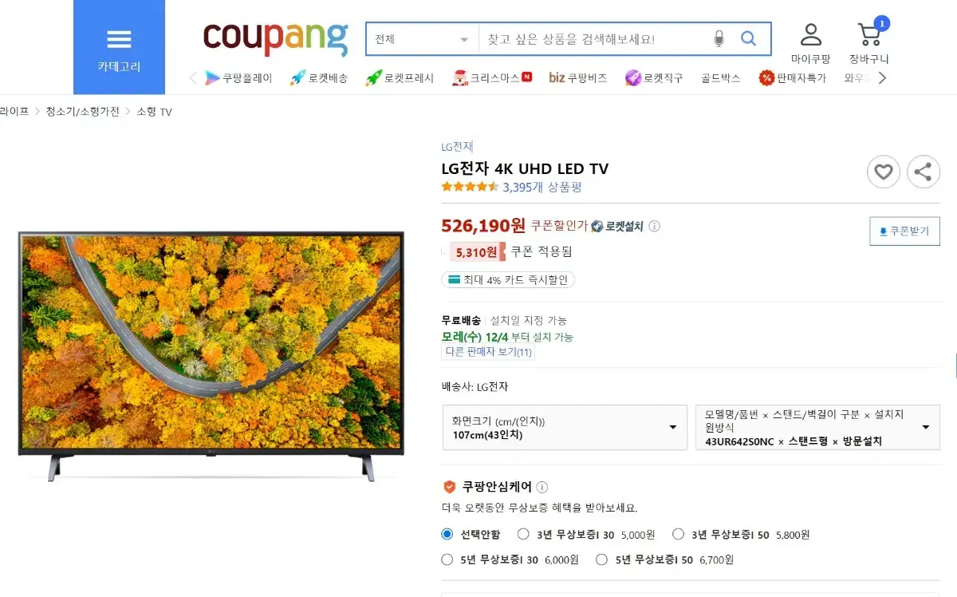Expand the 모델명/품번 43UR642S0NC dropdown
The height and width of the screenshot is (597, 957).
[x=817, y=427]
